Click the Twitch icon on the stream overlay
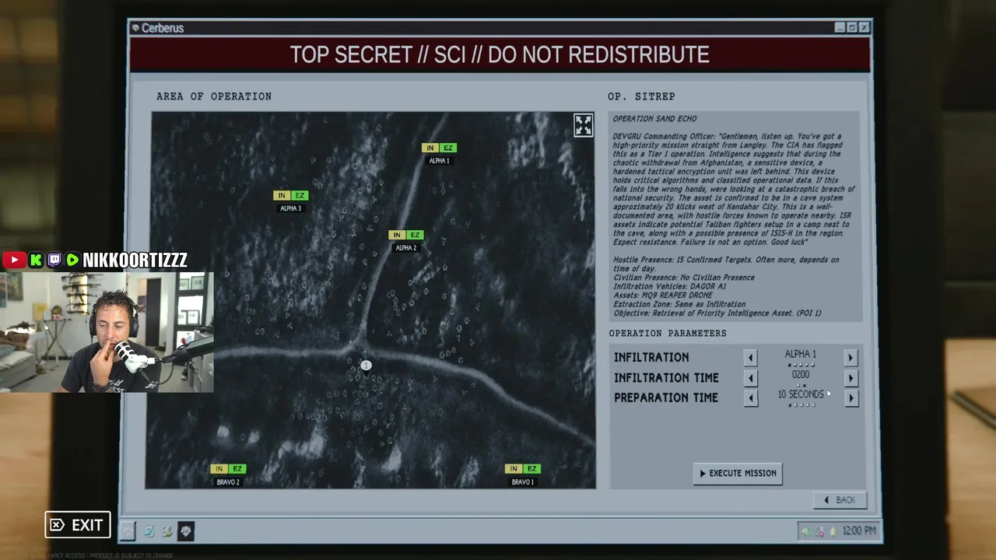996x560 pixels. click(54, 260)
